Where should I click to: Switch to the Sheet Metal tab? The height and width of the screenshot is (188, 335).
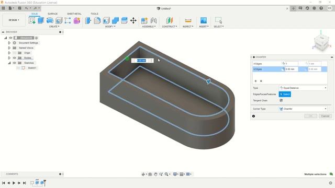point(74,14)
